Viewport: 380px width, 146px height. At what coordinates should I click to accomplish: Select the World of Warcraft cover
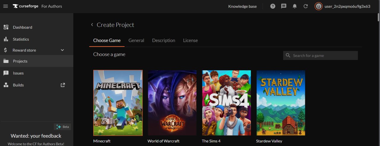click(x=172, y=103)
